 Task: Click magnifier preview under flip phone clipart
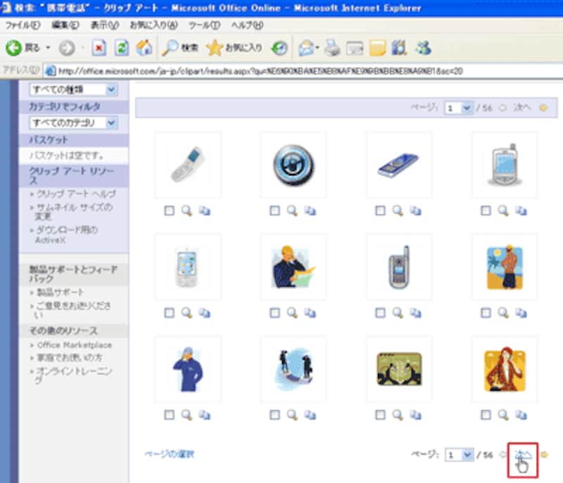coord(186,211)
